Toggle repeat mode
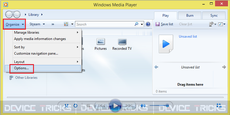 (x=75, y=106)
